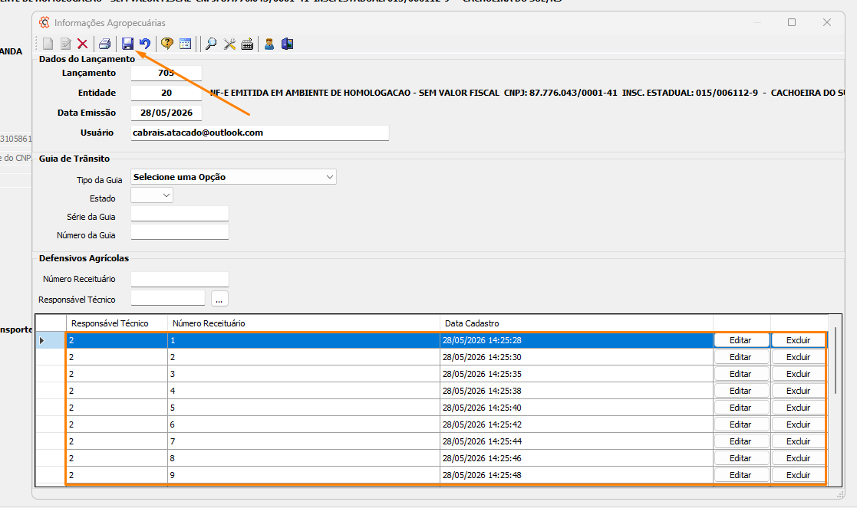Click the Número Receituário input field
Screen dimensions: 857x508
point(180,279)
